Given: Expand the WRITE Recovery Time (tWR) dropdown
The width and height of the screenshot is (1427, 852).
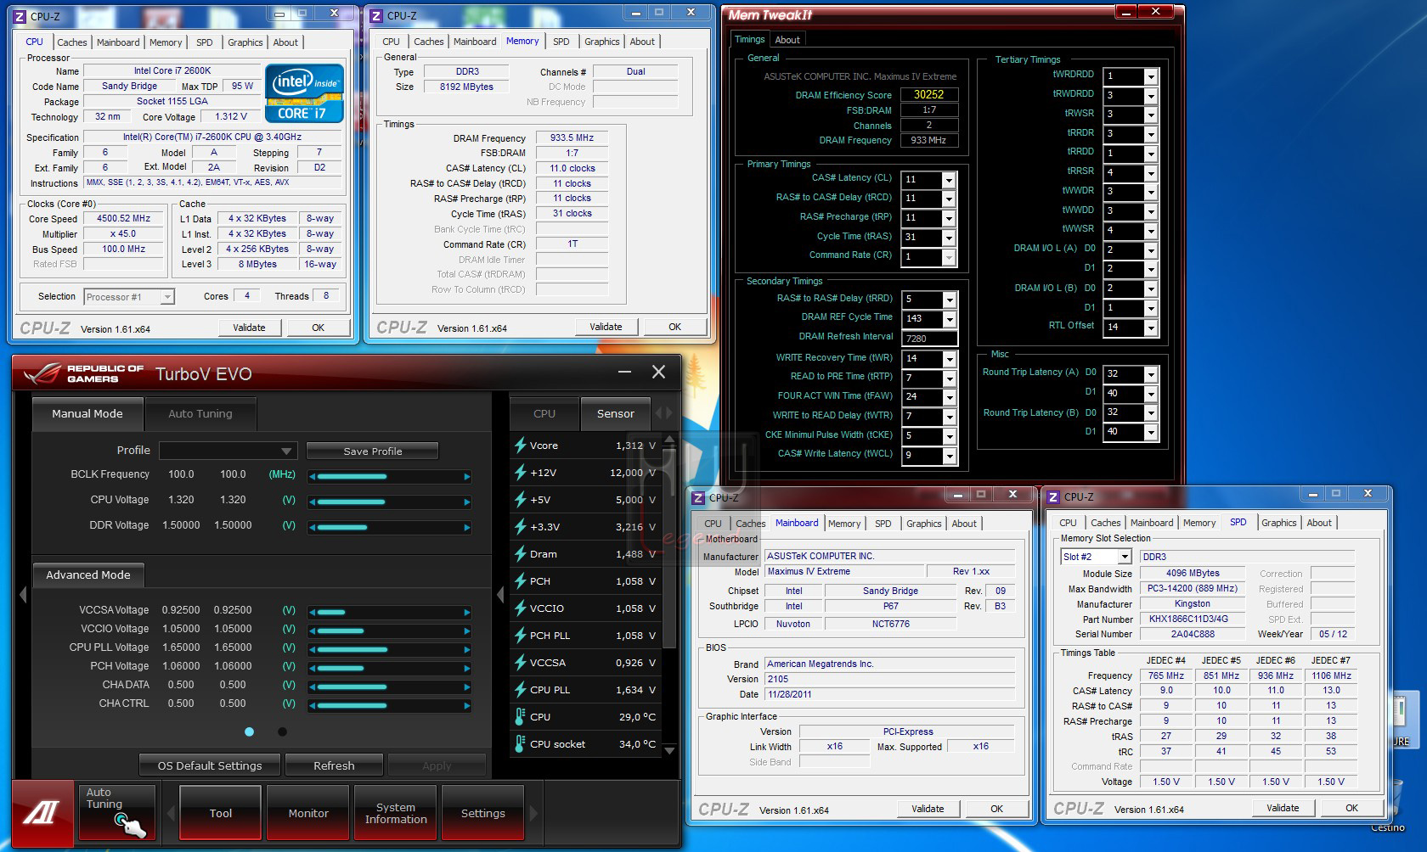Looking at the screenshot, I should 949,359.
